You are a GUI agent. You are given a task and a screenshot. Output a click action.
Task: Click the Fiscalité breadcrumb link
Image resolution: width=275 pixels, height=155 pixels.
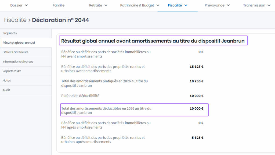click(15, 20)
